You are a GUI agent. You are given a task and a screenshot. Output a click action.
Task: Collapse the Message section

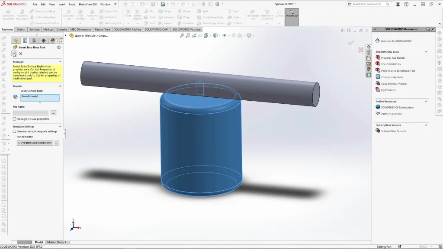60,62
